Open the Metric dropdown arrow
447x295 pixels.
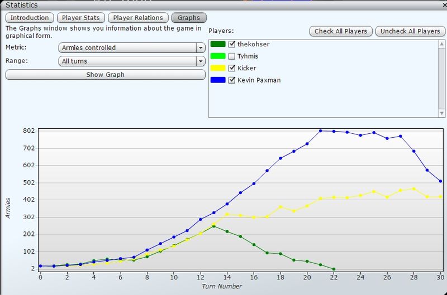coord(201,48)
